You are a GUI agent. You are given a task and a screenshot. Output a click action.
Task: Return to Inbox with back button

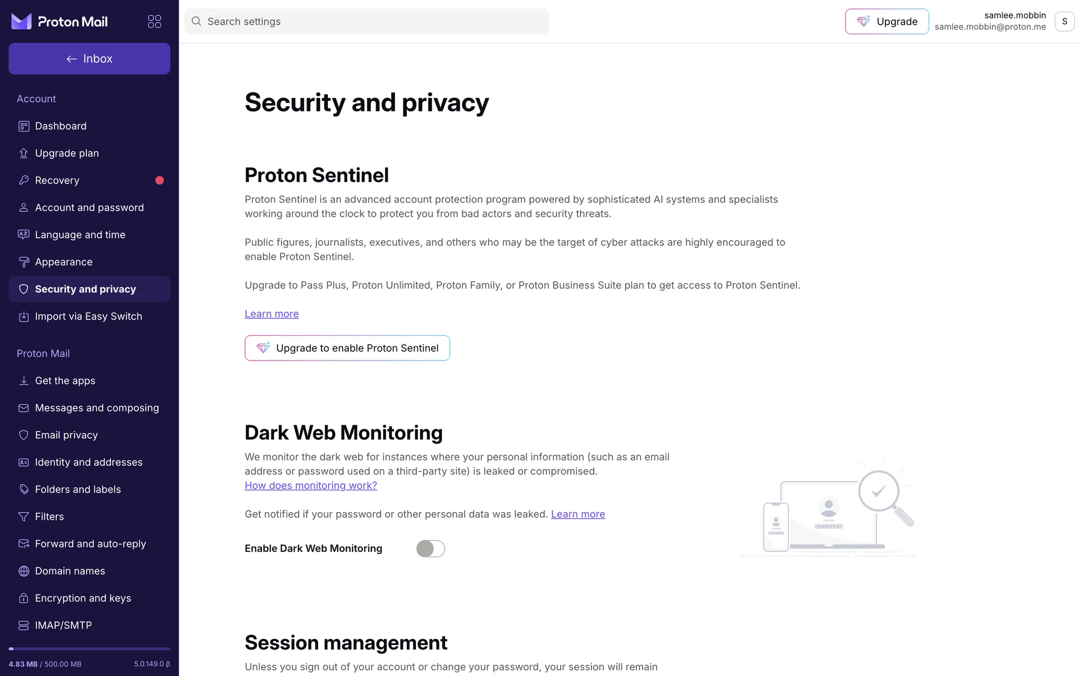(89, 59)
